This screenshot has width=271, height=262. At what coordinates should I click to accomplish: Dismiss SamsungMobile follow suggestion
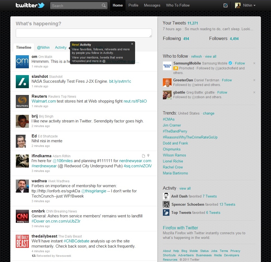point(254,63)
